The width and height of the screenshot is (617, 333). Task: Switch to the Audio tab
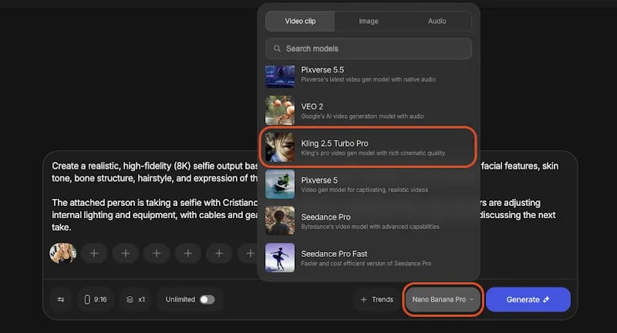click(x=437, y=22)
